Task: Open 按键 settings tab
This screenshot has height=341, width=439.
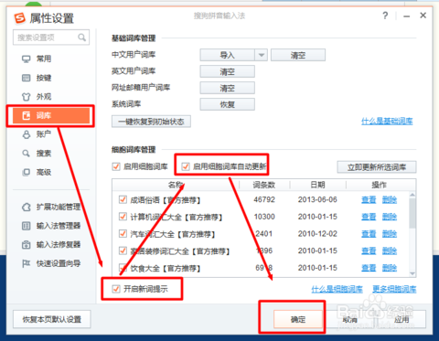Action: pos(51,78)
